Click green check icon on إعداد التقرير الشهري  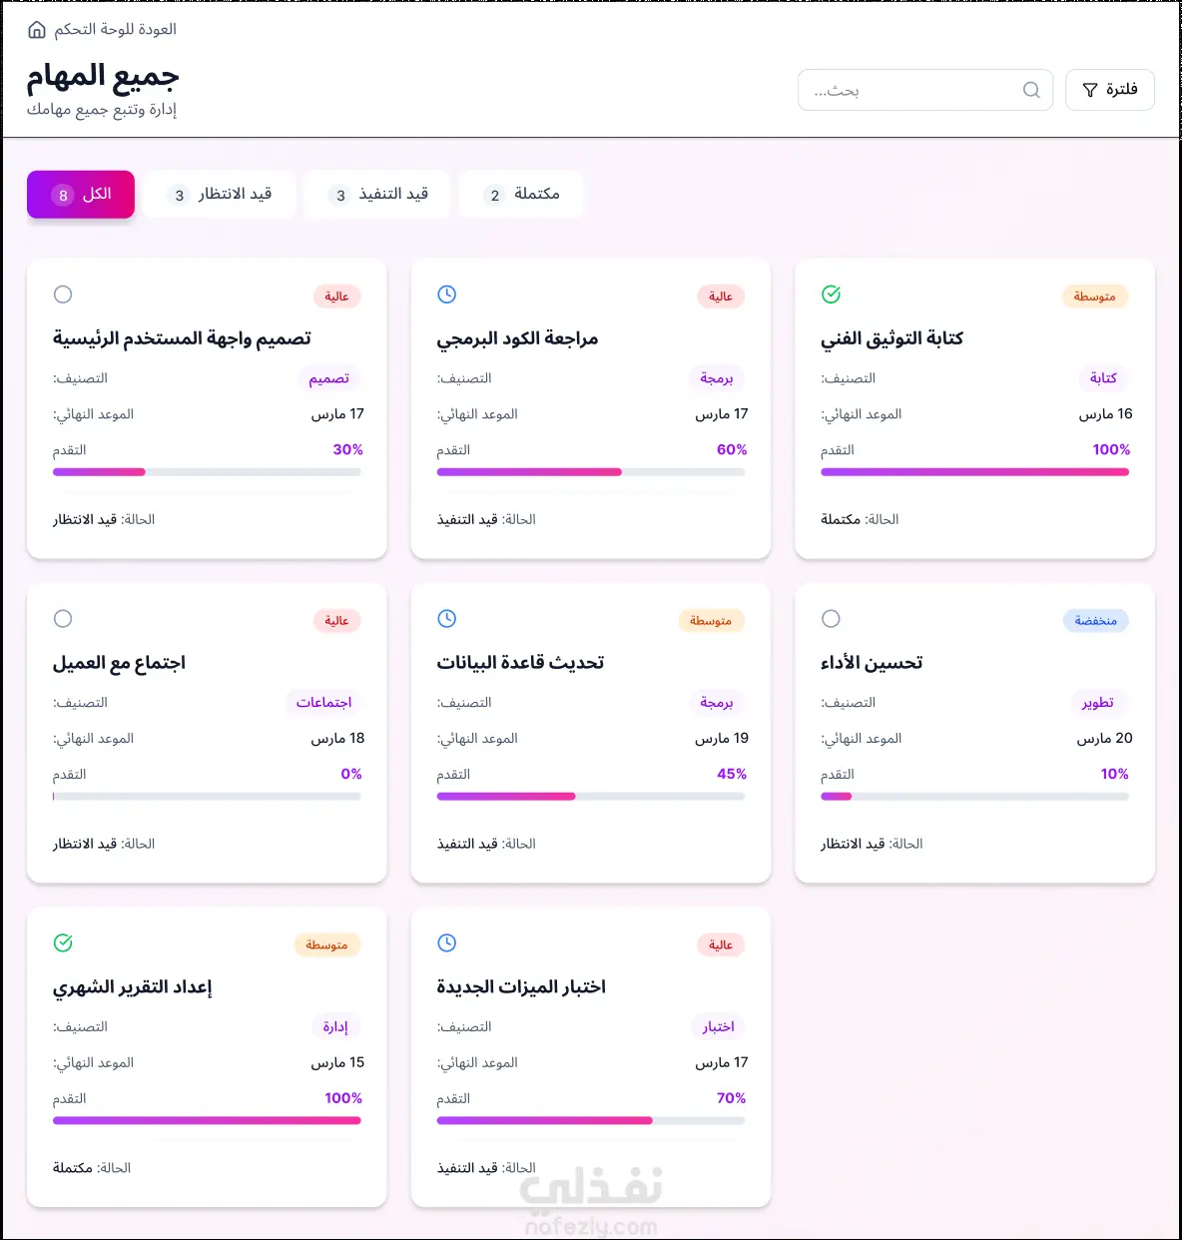click(x=63, y=942)
